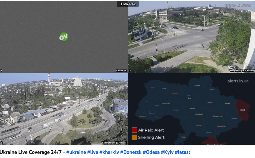Click the red Air Raid Alert swatch
The height and width of the screenshot is (158, 255).
[x=134, y=130]
